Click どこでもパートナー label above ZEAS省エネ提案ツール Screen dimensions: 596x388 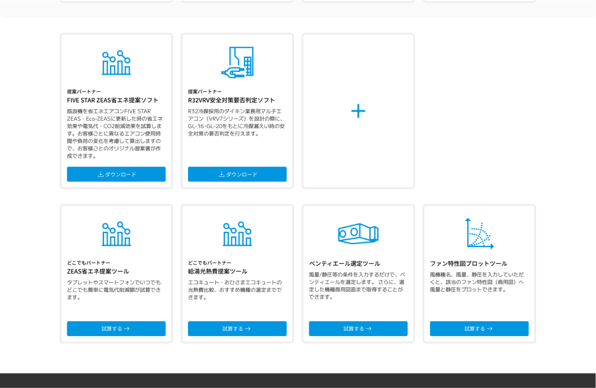tap(89, 263)
